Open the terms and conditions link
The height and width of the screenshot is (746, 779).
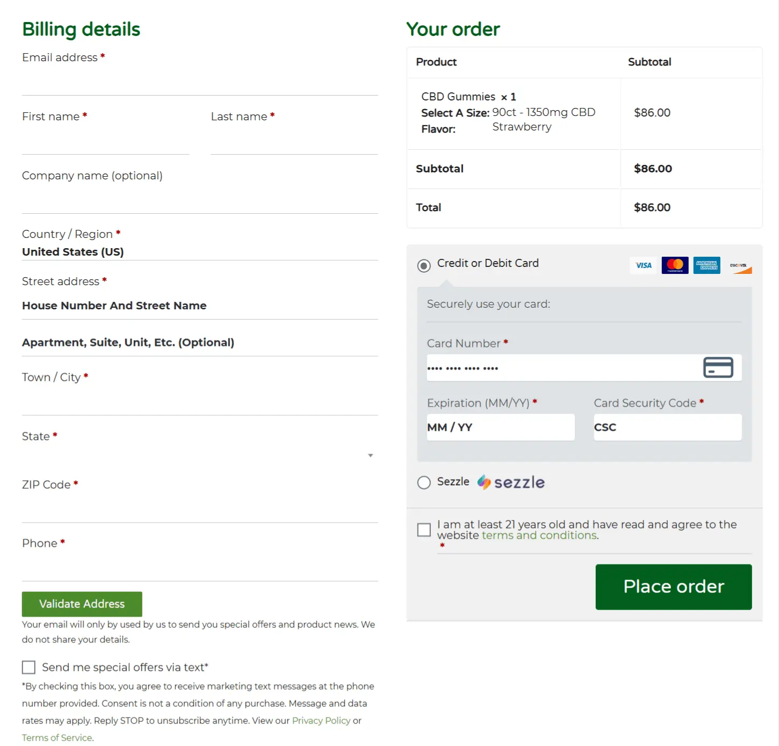539,535
